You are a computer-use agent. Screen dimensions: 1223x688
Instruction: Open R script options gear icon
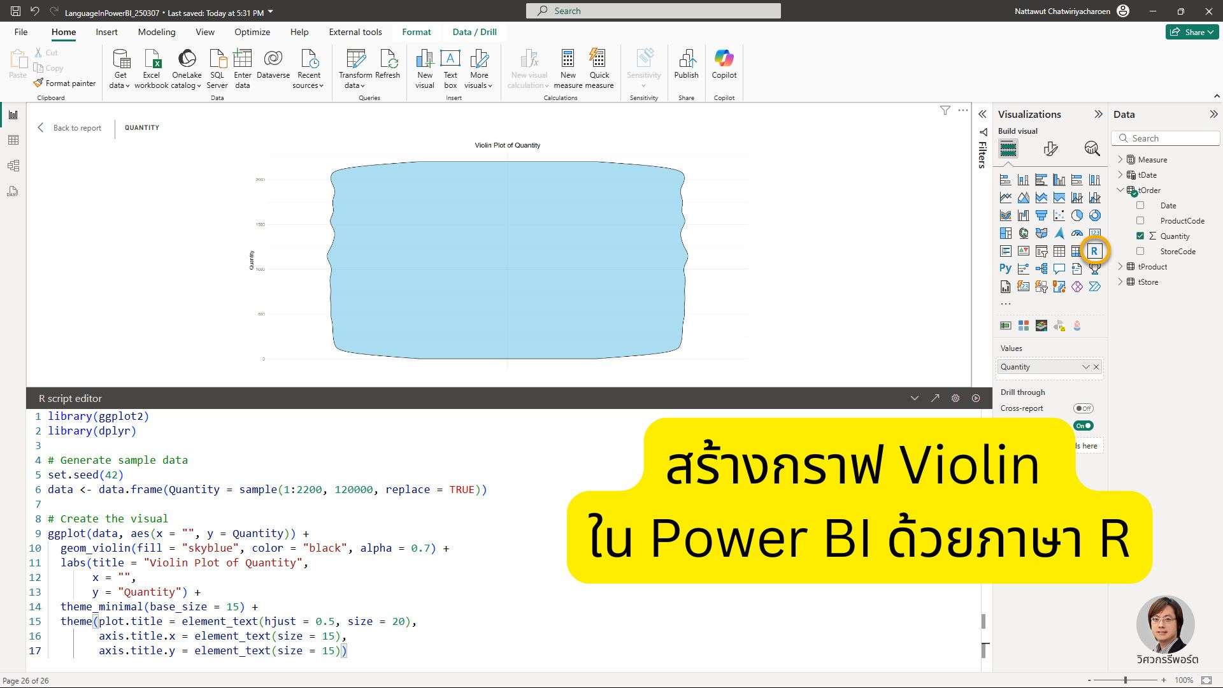point(955,398)
